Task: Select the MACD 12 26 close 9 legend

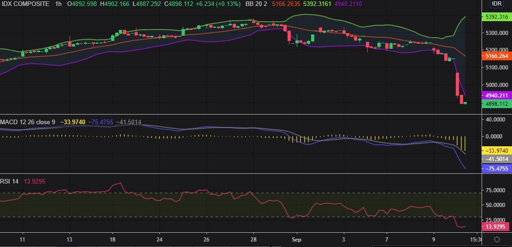Action: point(28,122)
